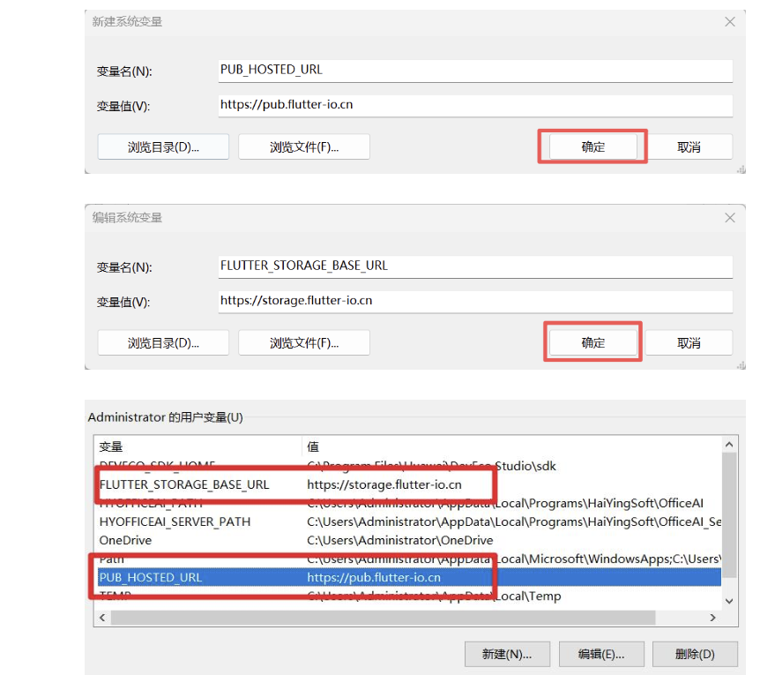The image size is (775, 675).
Task: Click the 值 column header
Action: point(511,446)
